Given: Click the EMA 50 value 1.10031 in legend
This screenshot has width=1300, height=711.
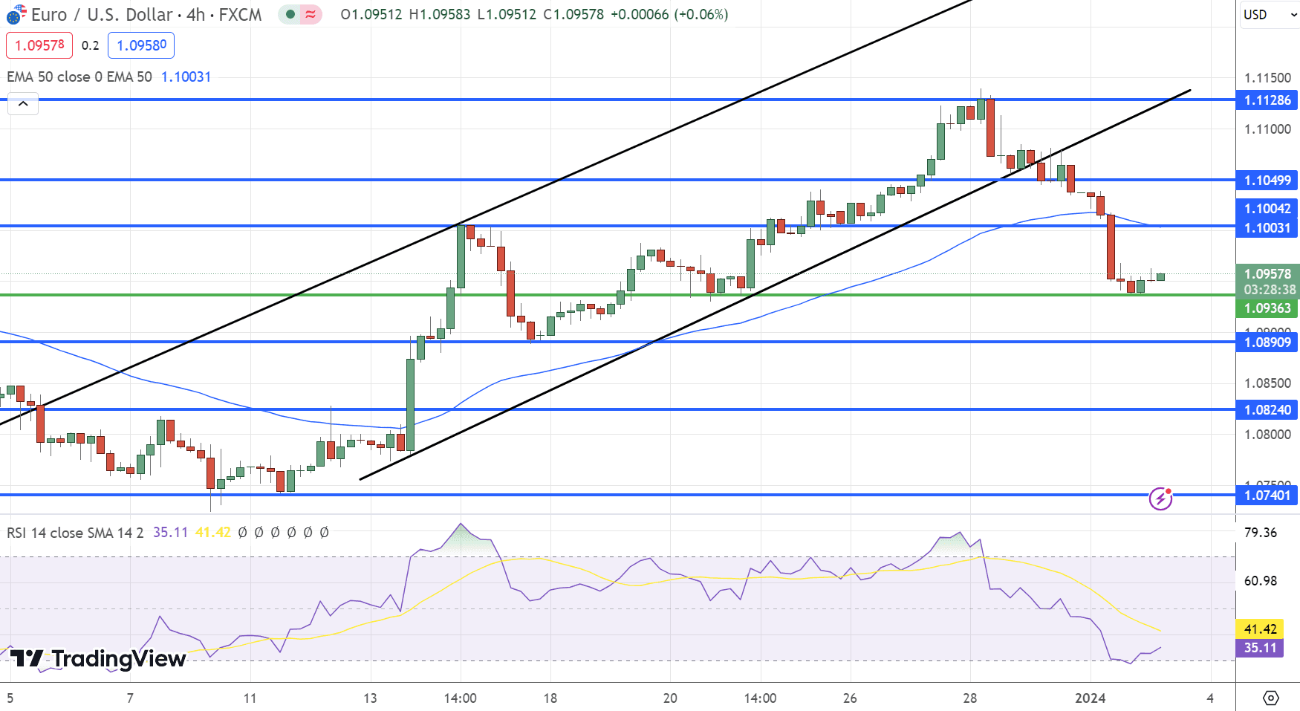Looking at the screenshot, I should pyautogui.click(x=186, y=77).
